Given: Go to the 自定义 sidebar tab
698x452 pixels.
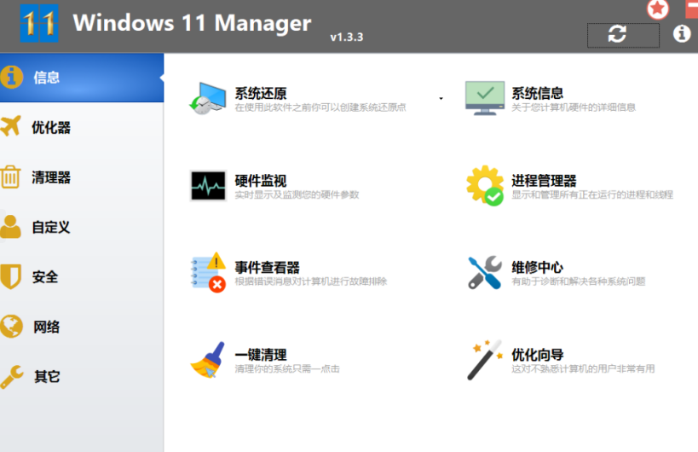Looking at the screenshot, I should point(82,227).
